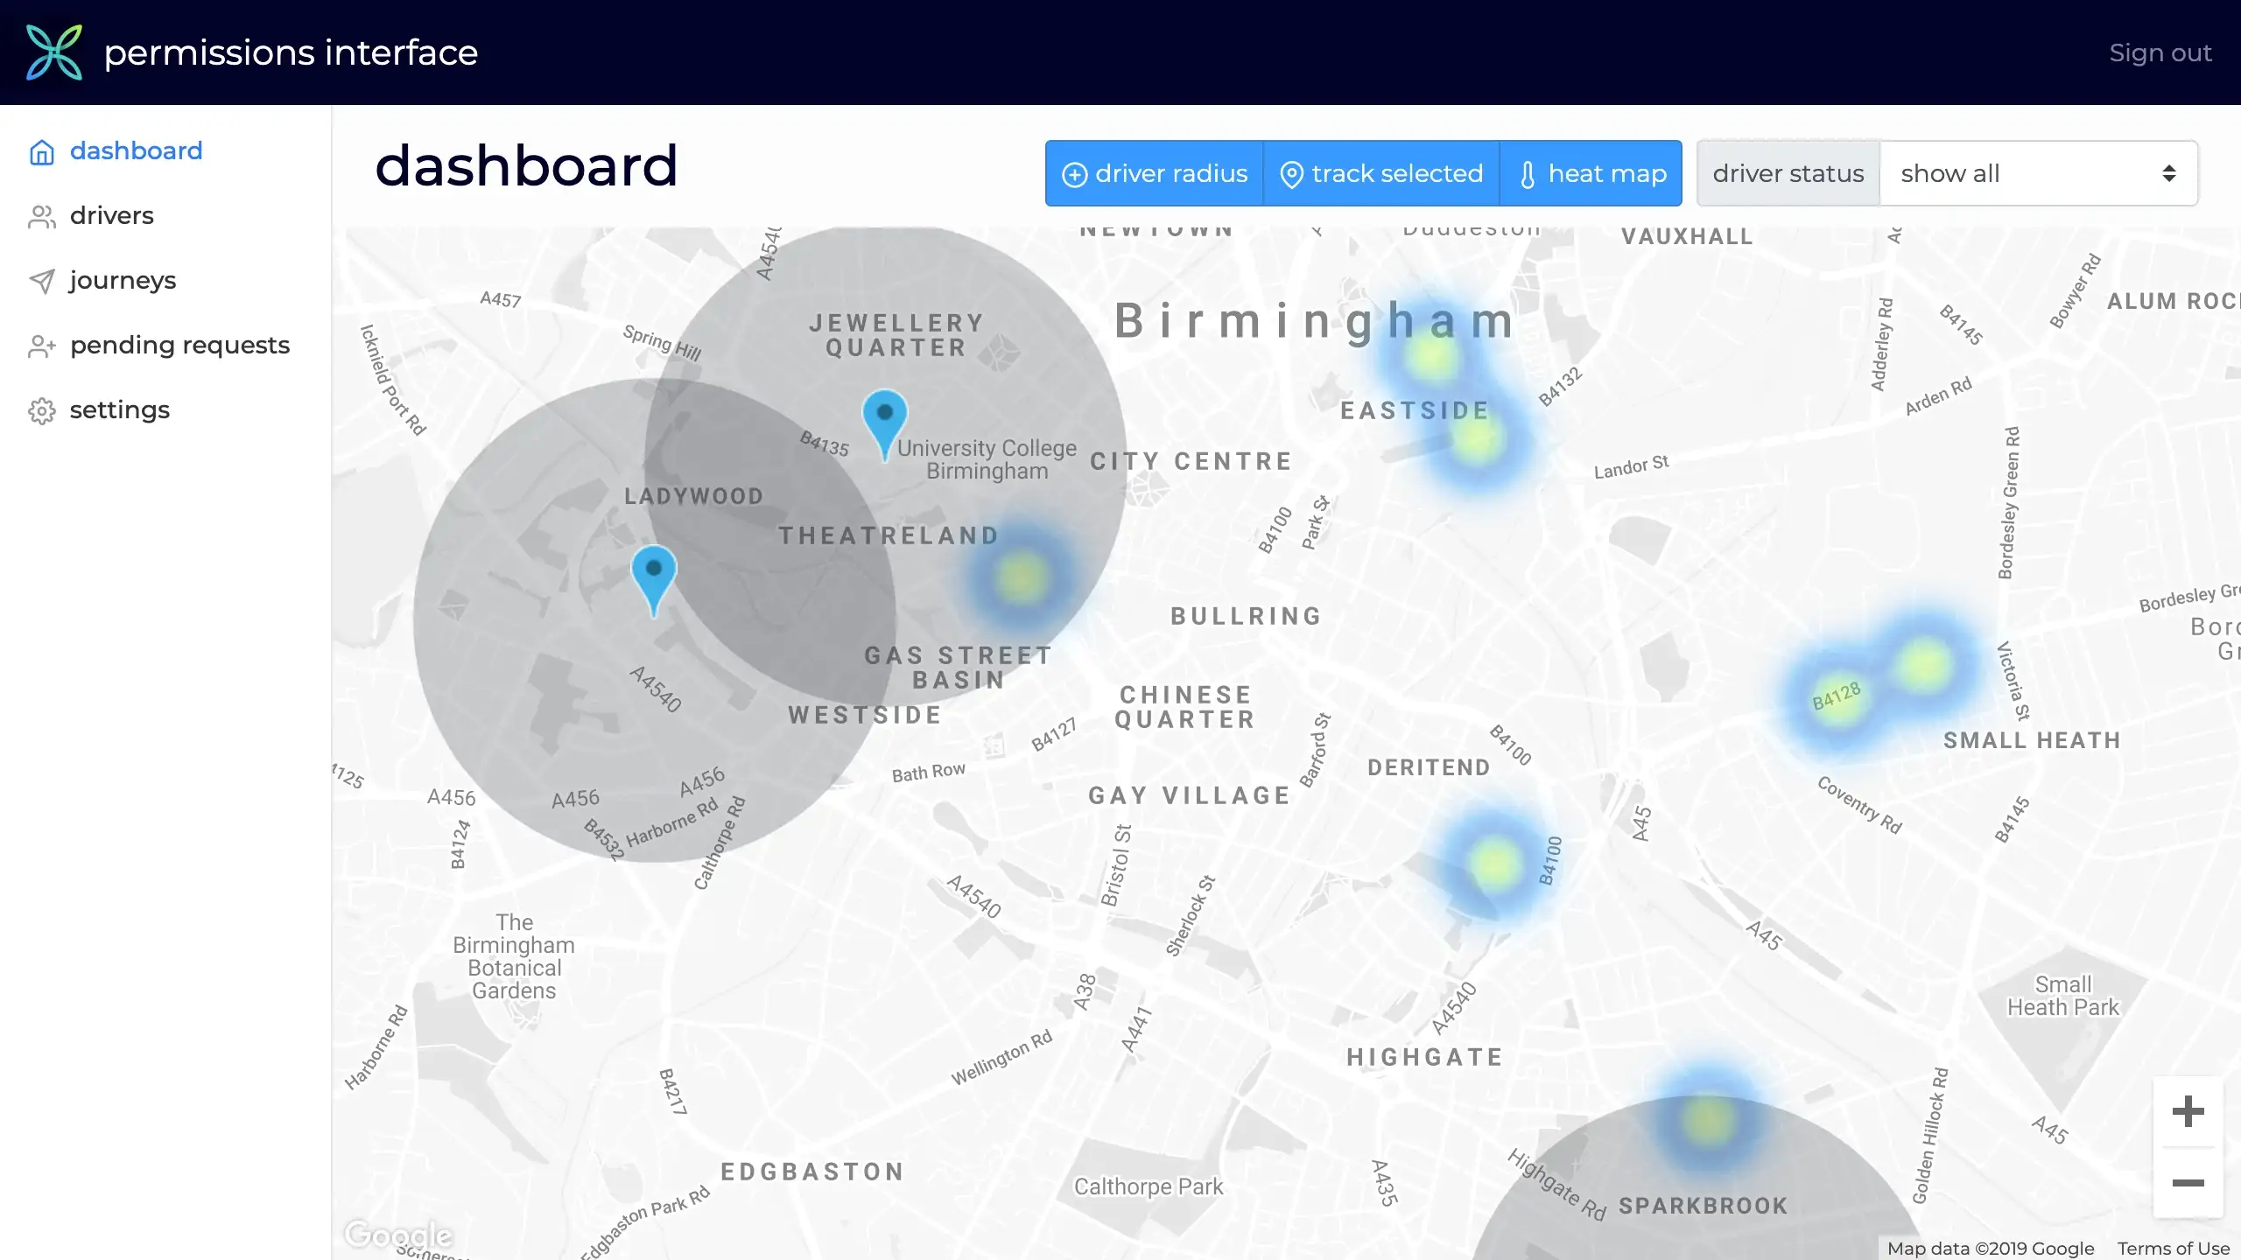Click the settings nav icon

point(41,409)
